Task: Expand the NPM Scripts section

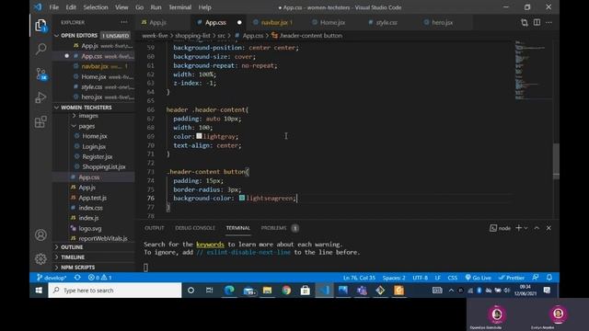Action: (x=77, y=268)
